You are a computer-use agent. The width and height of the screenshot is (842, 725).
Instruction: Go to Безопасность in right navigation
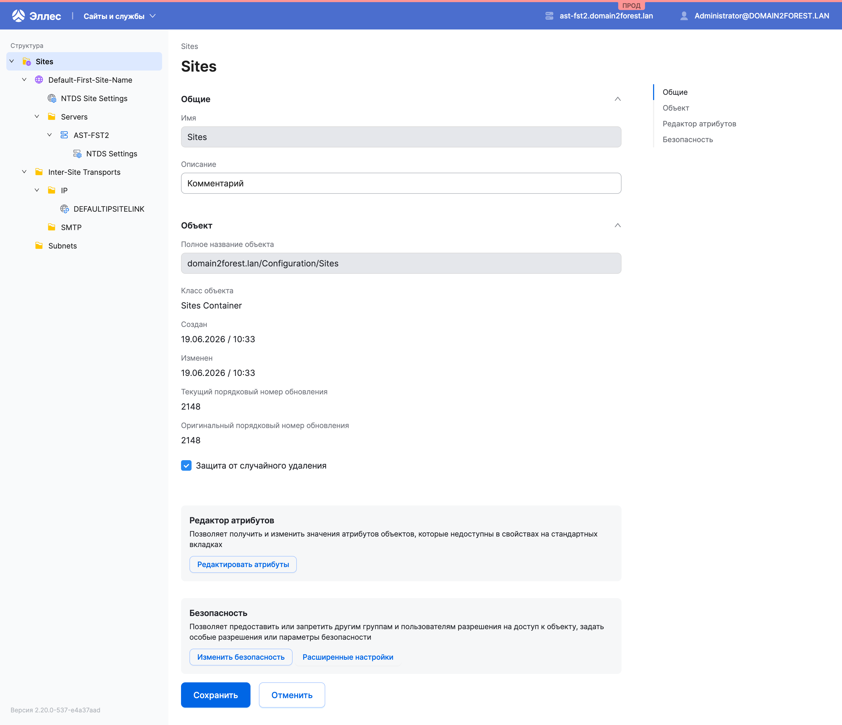(688, 140)
